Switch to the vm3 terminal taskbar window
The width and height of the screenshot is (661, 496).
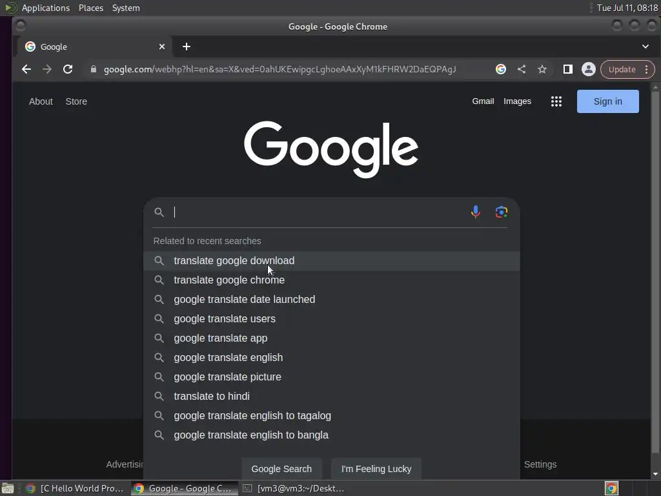click(294, 488)
